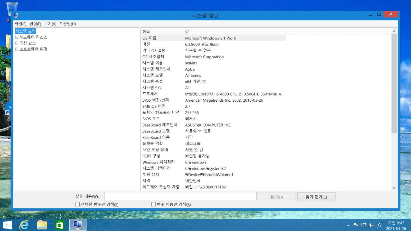Expand the 하드웨어 리소스 tree node
411x231 pixels.
click(17, 37)
